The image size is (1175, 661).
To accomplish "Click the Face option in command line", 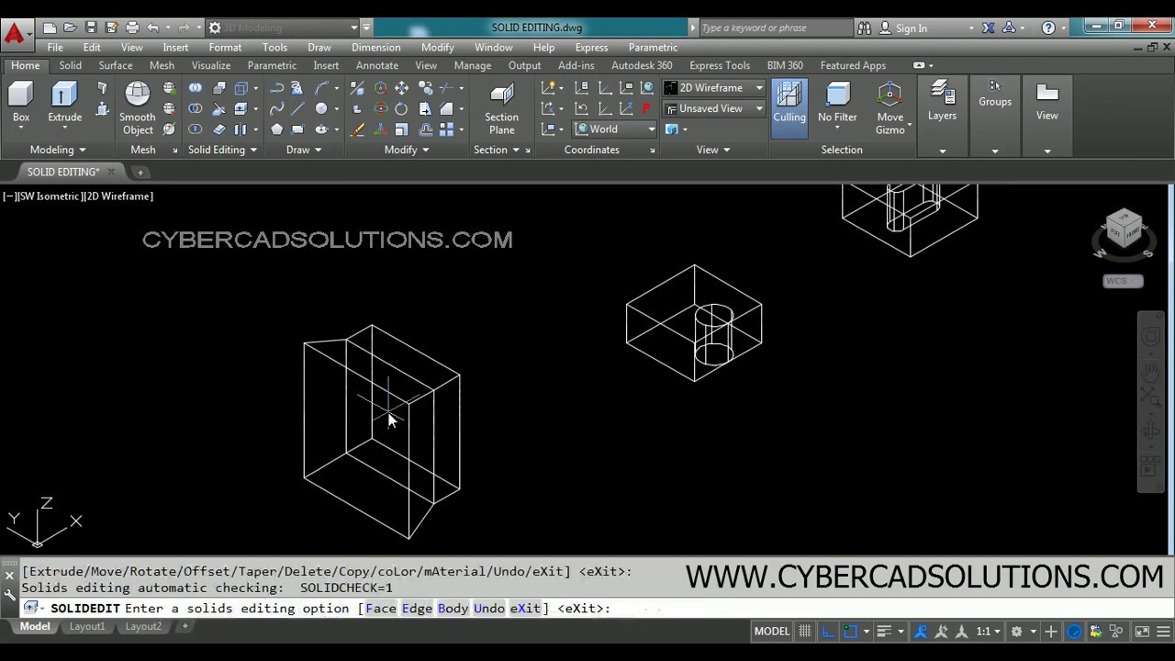I will (x=381, y=609).
